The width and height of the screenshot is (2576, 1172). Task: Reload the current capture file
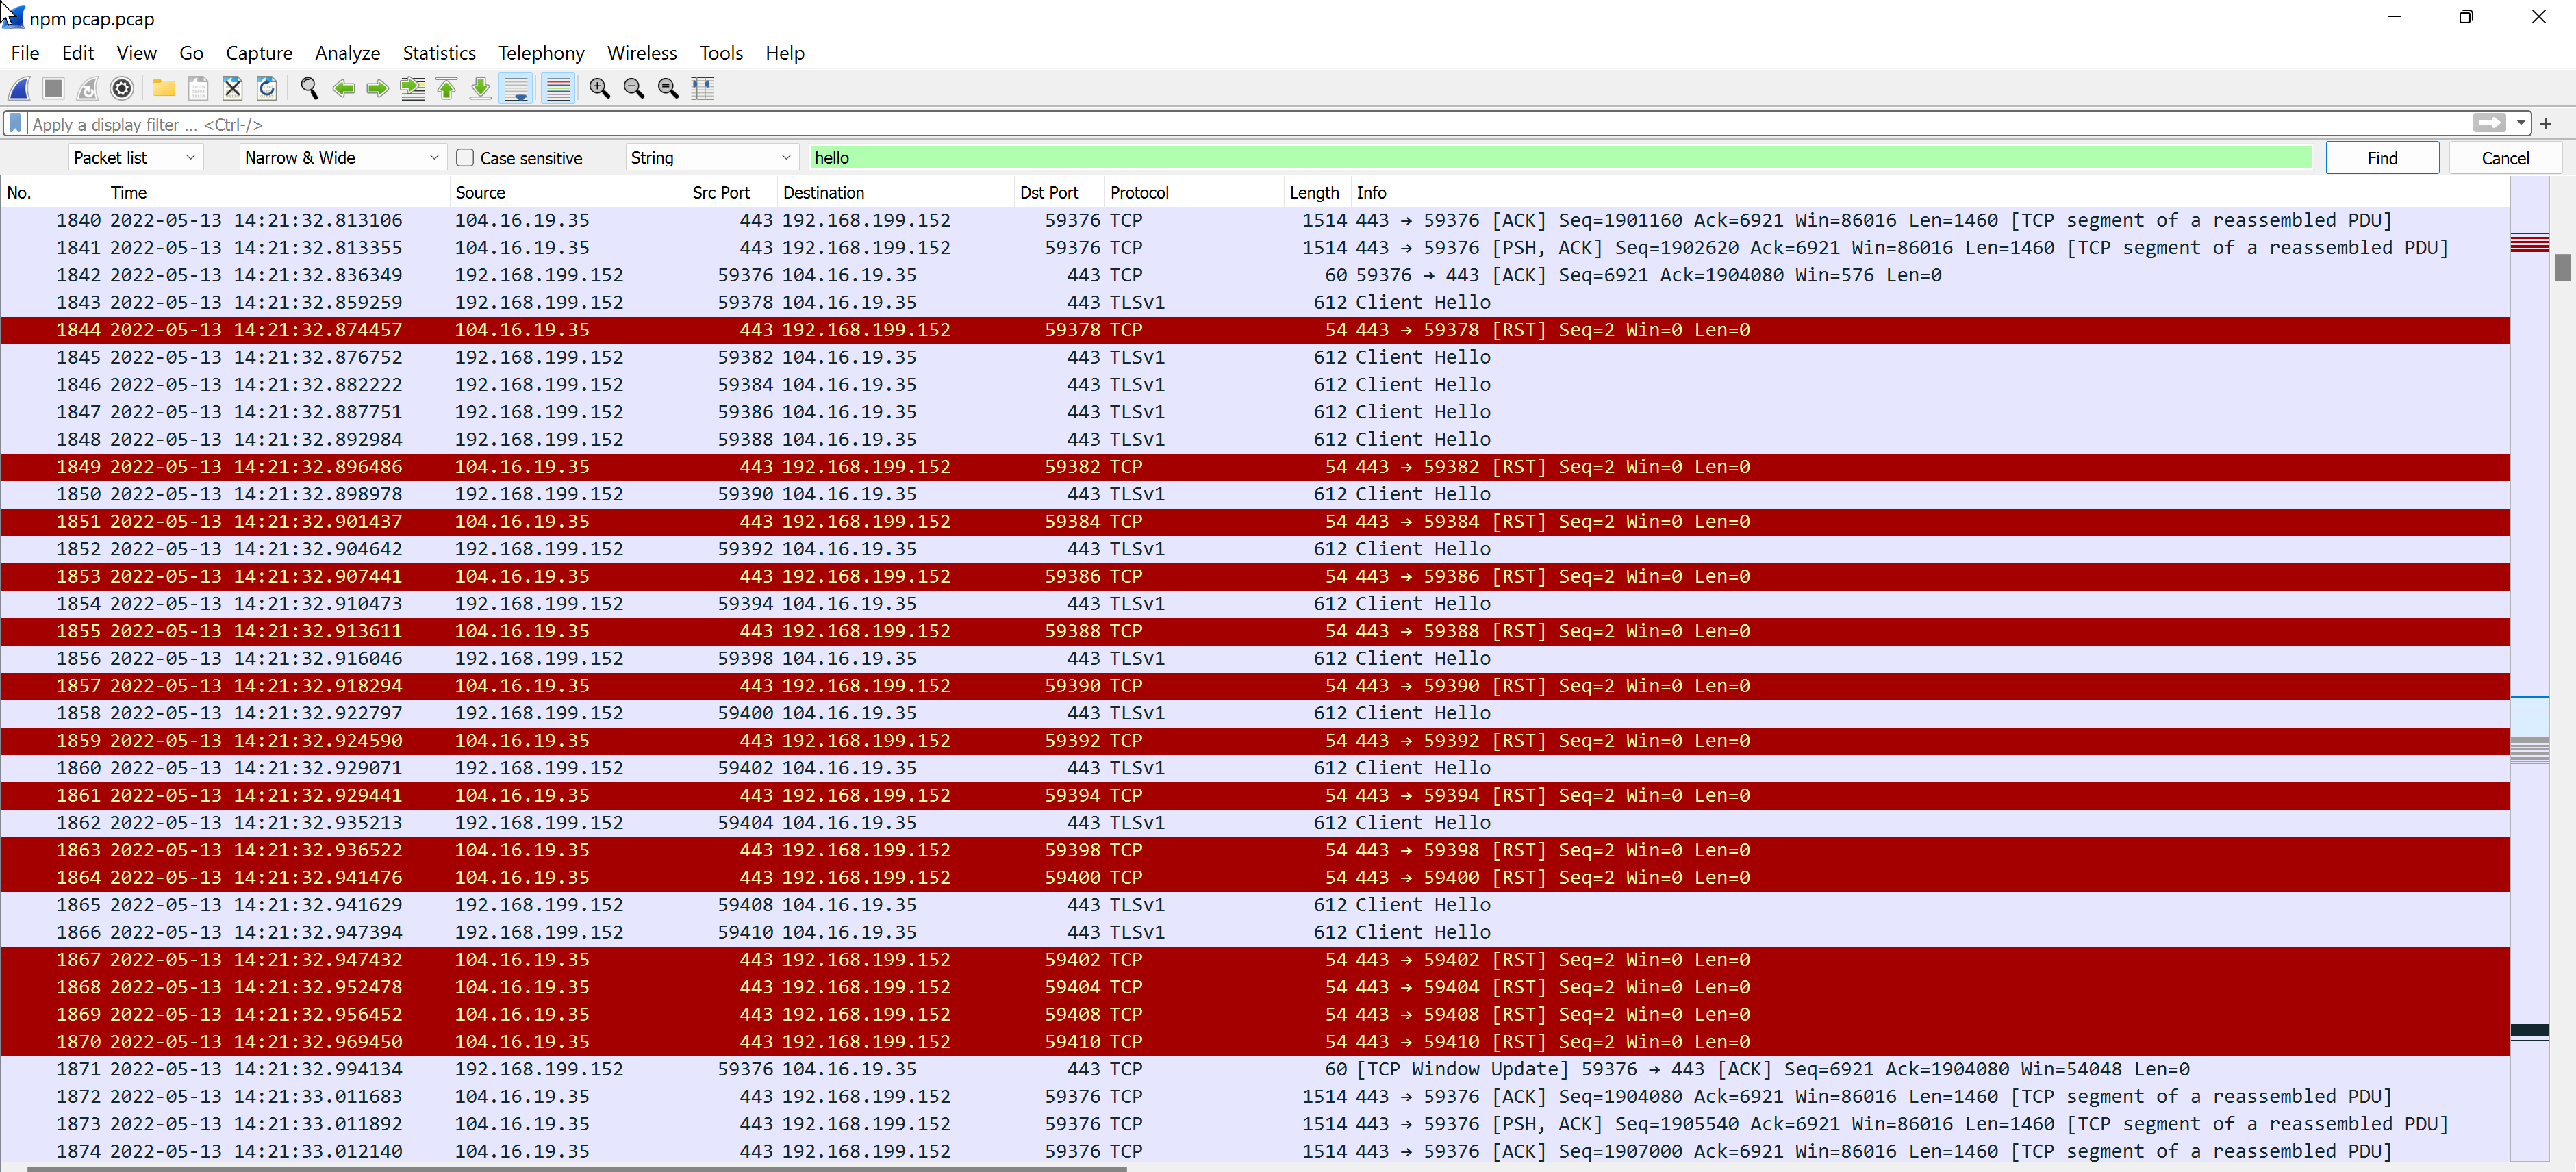pyautogui.click(x=267, y=88)
